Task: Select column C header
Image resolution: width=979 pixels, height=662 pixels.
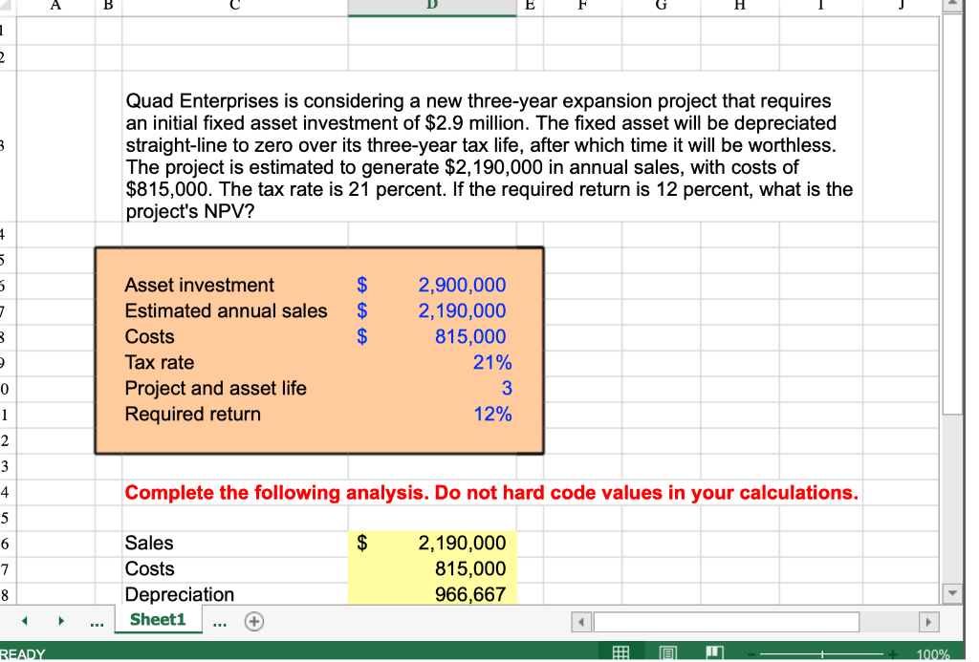Action: coord(235,7)
